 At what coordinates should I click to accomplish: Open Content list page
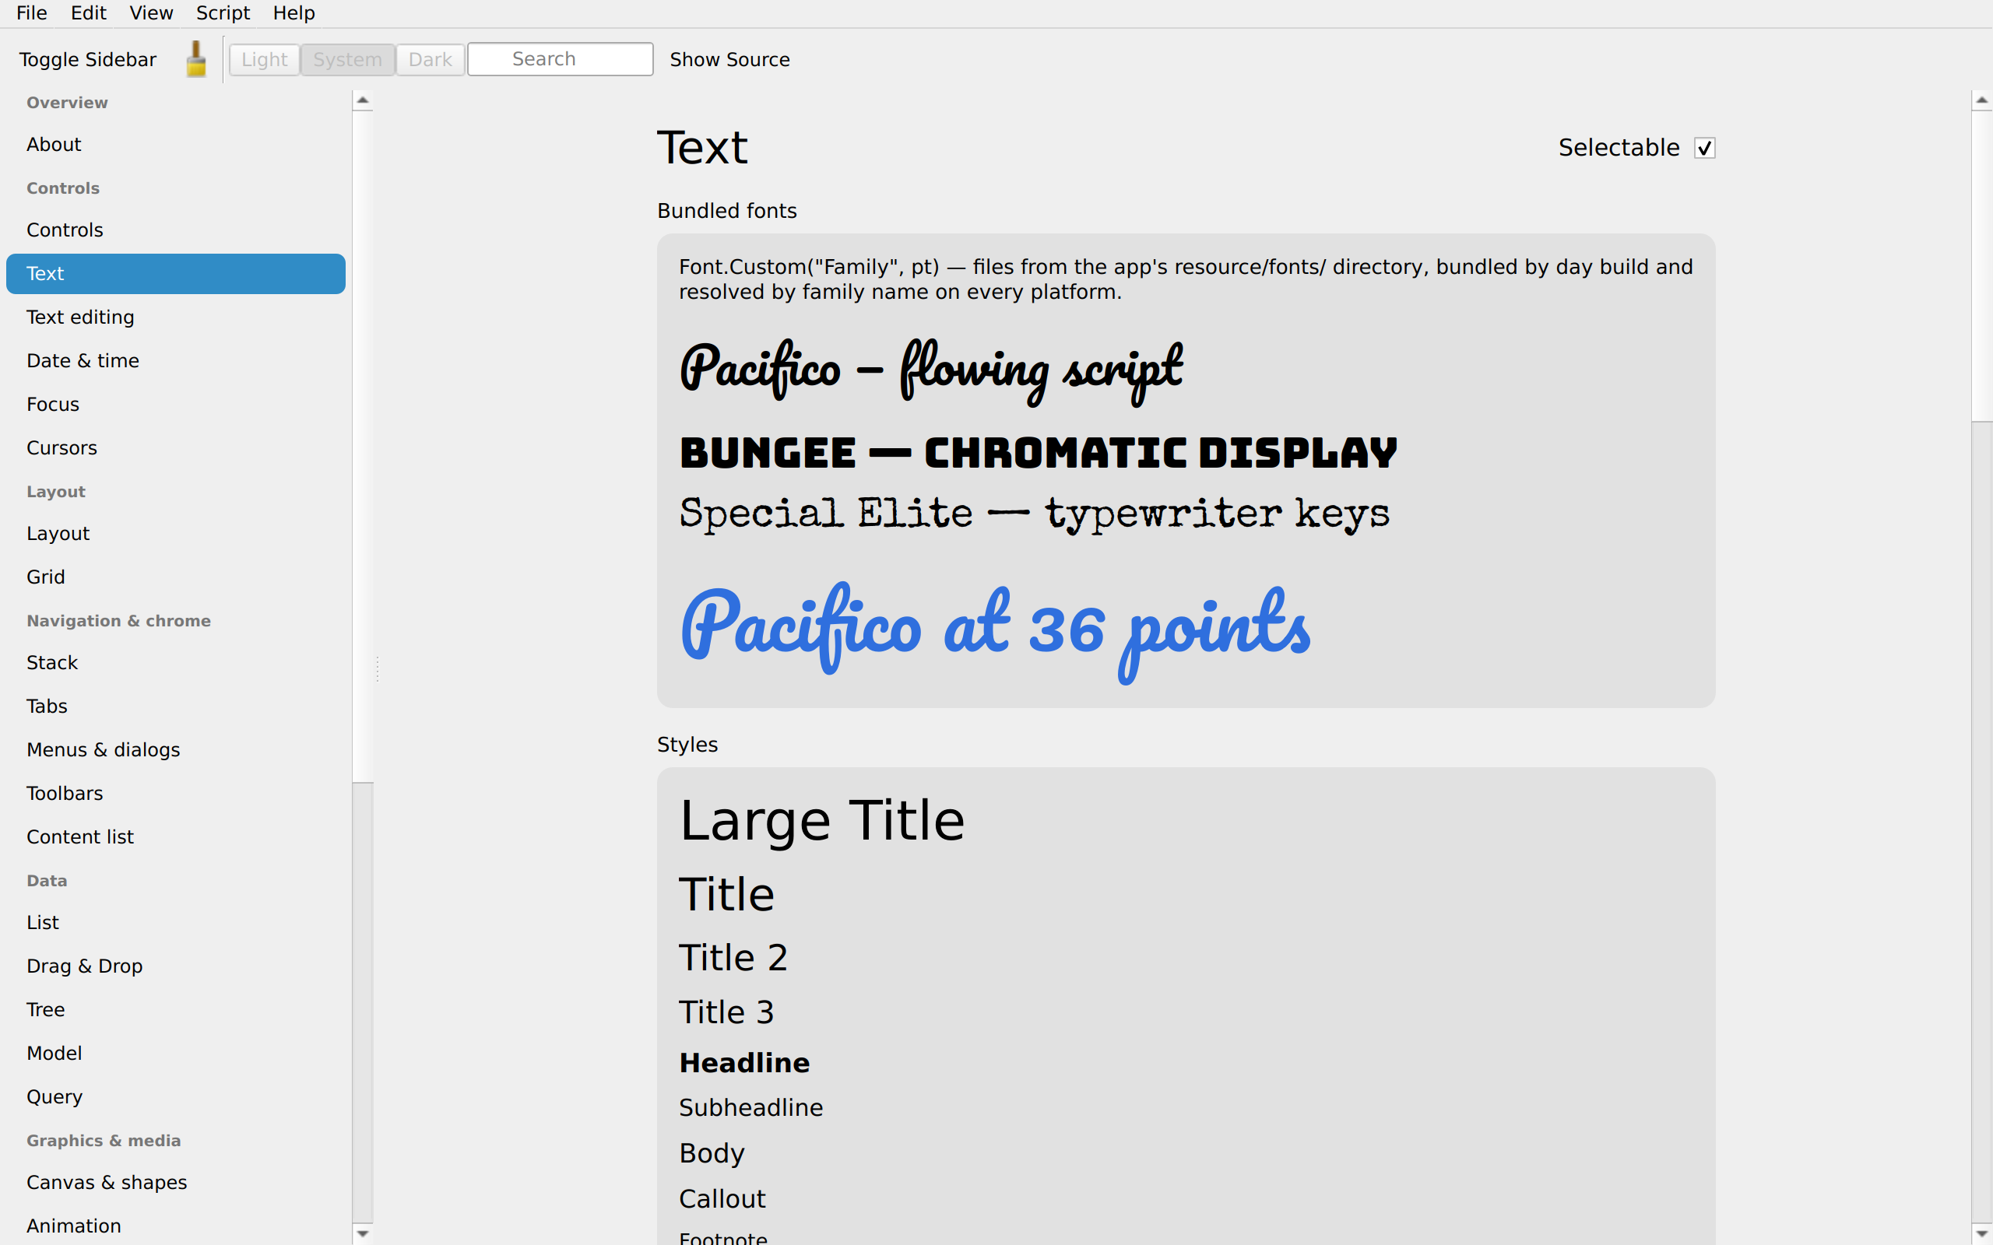(x=175, y=837)
